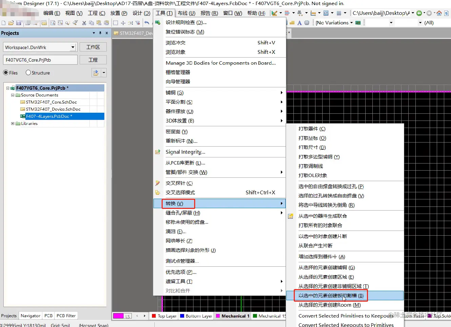Open STM32F407_Device.SchDoc in the project tree
This screenshot has width=451, height=327.
(53, 109)
